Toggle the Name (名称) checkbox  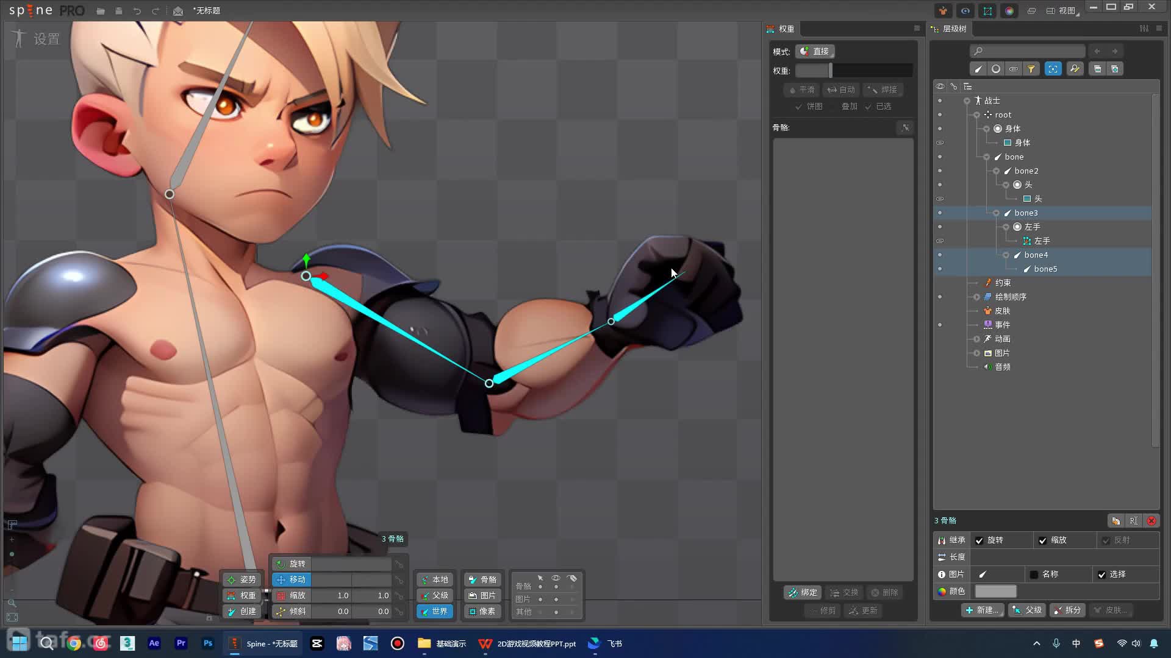tap(1034, 575)
